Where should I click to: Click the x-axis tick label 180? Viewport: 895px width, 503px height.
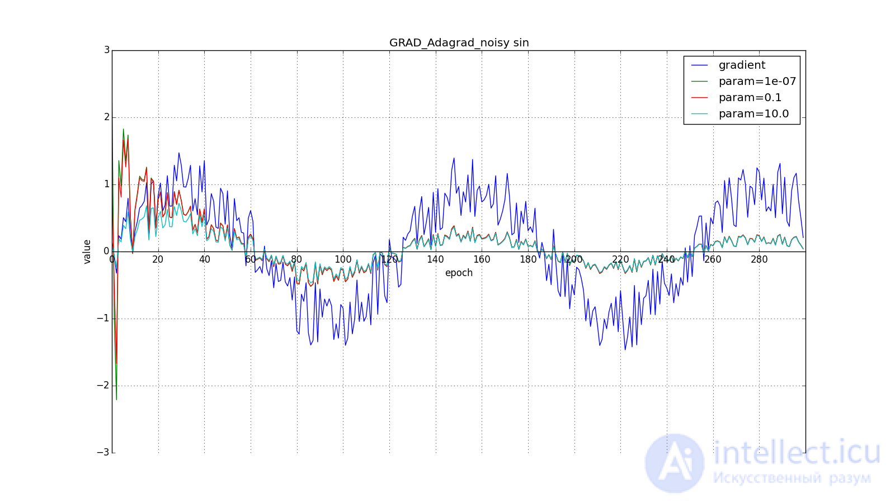(528, 259)
